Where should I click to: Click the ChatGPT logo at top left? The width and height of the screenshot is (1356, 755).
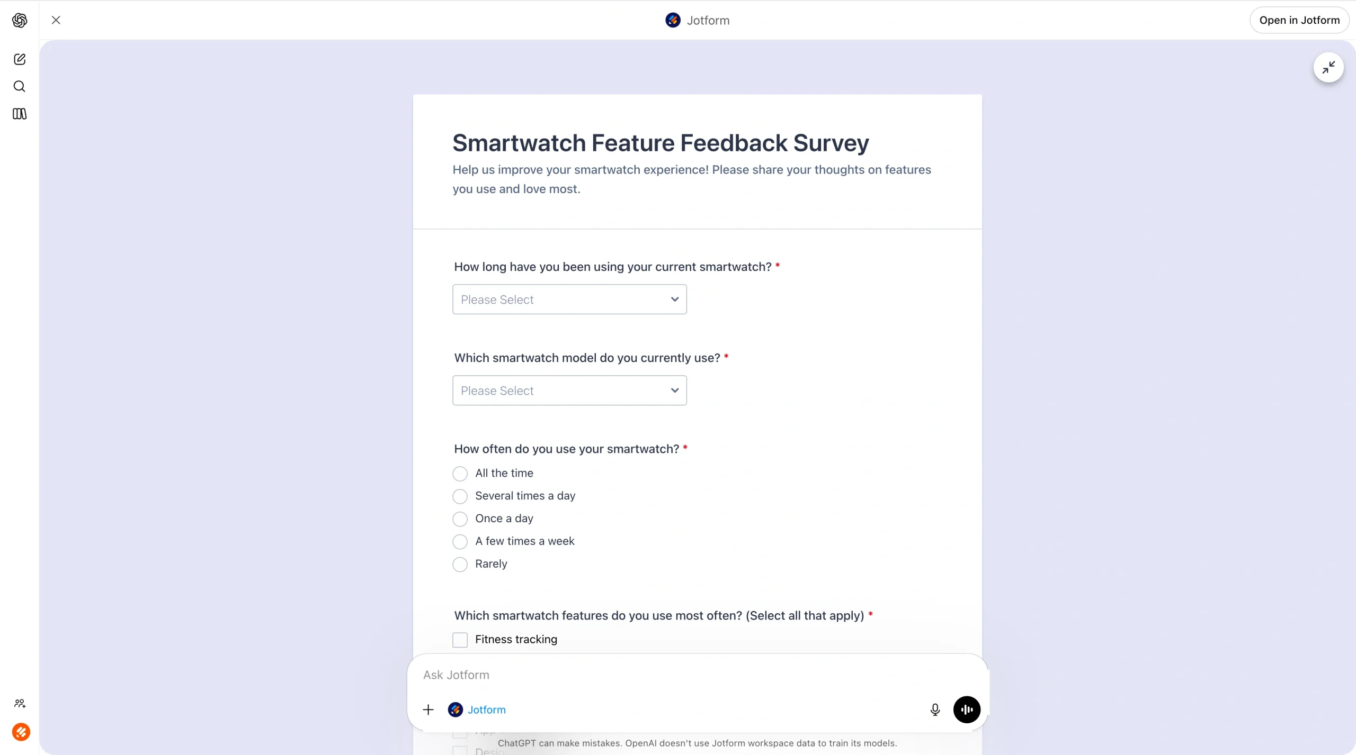20,20
